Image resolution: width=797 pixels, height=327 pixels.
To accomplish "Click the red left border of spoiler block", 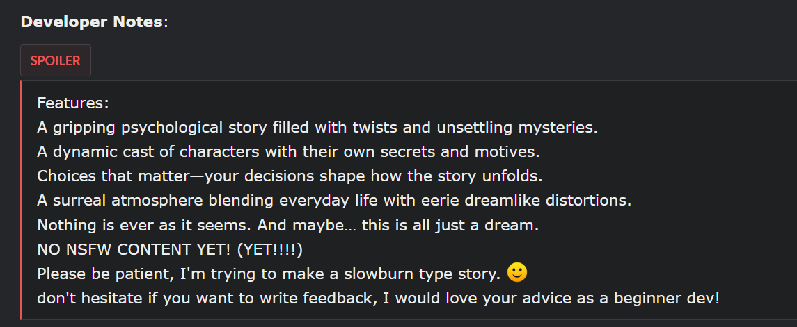I will click(21, 200).
